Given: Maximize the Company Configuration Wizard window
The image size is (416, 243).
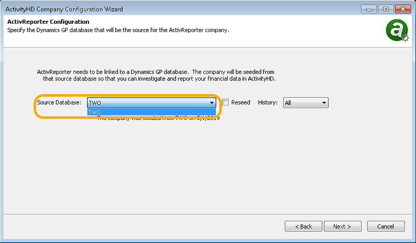Looking at the screenshot, I should [386, 9].
